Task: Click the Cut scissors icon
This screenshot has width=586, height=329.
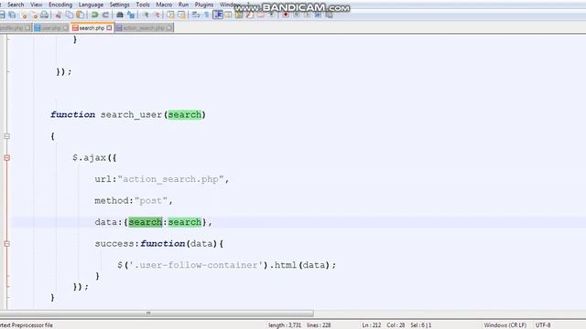Action: click(x=59, y=15)
